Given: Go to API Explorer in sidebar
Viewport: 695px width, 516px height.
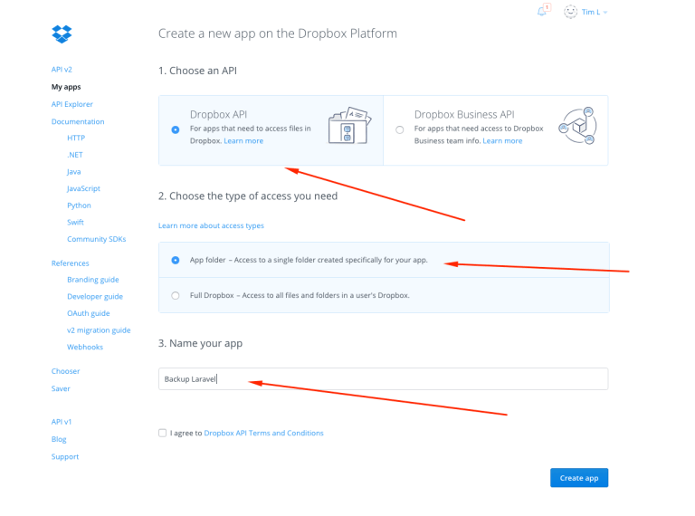Looking at the screenshot, I should click(x=72, y=104).
